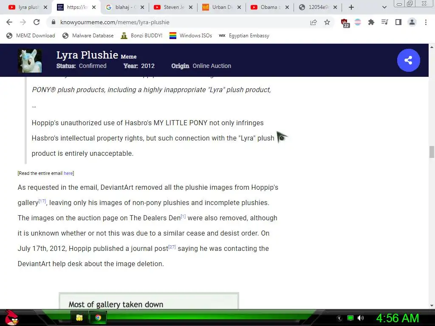Open the Extensions puzzle menu

(x=371, y=22)
